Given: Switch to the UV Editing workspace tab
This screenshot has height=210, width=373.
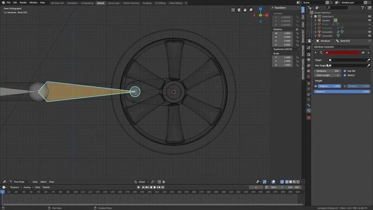Looking at the screenshot, I should tap(160, 3).
